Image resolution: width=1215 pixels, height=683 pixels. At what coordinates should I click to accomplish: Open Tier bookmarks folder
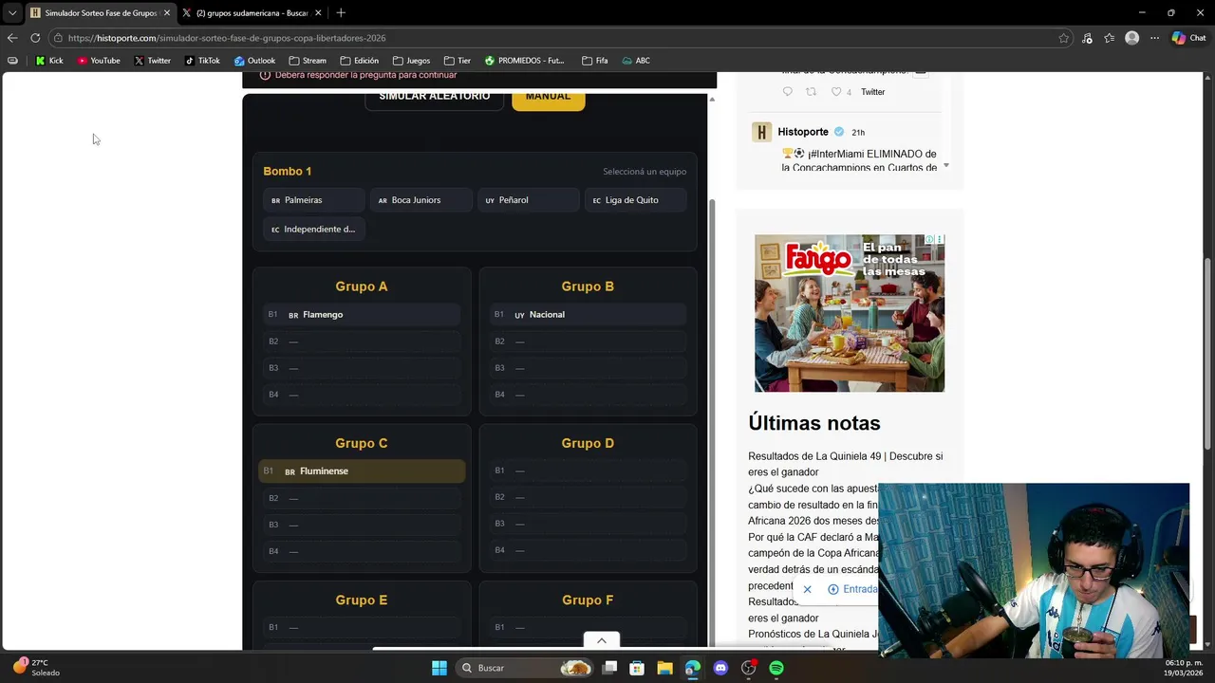point(457,61)
